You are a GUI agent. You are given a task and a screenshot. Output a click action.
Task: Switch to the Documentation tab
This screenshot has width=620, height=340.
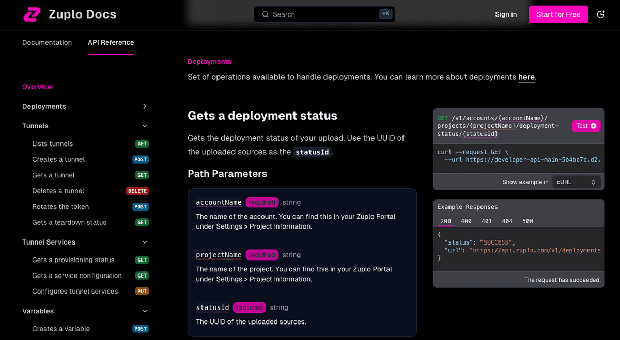[x=47, y=42]
